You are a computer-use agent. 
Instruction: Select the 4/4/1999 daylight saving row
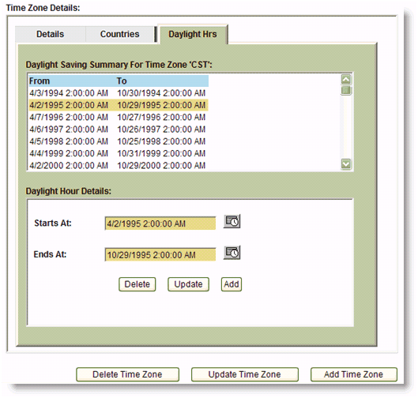tap(119, 153)
